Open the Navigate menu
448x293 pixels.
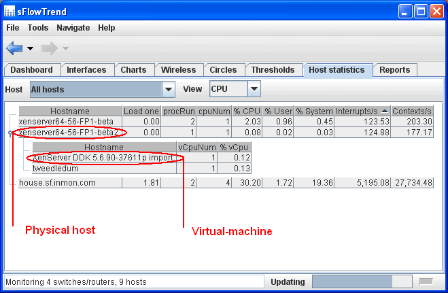[x=73, y=28]
